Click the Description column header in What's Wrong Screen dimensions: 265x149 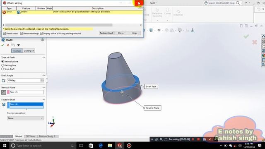pos(98,8)
